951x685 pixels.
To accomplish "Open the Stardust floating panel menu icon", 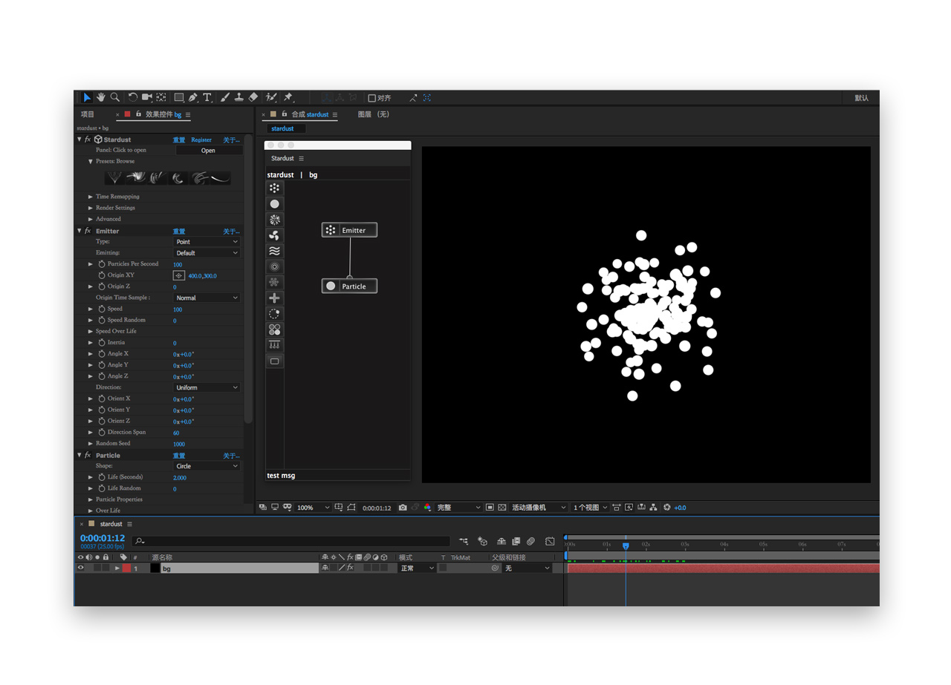I will 301,158.
